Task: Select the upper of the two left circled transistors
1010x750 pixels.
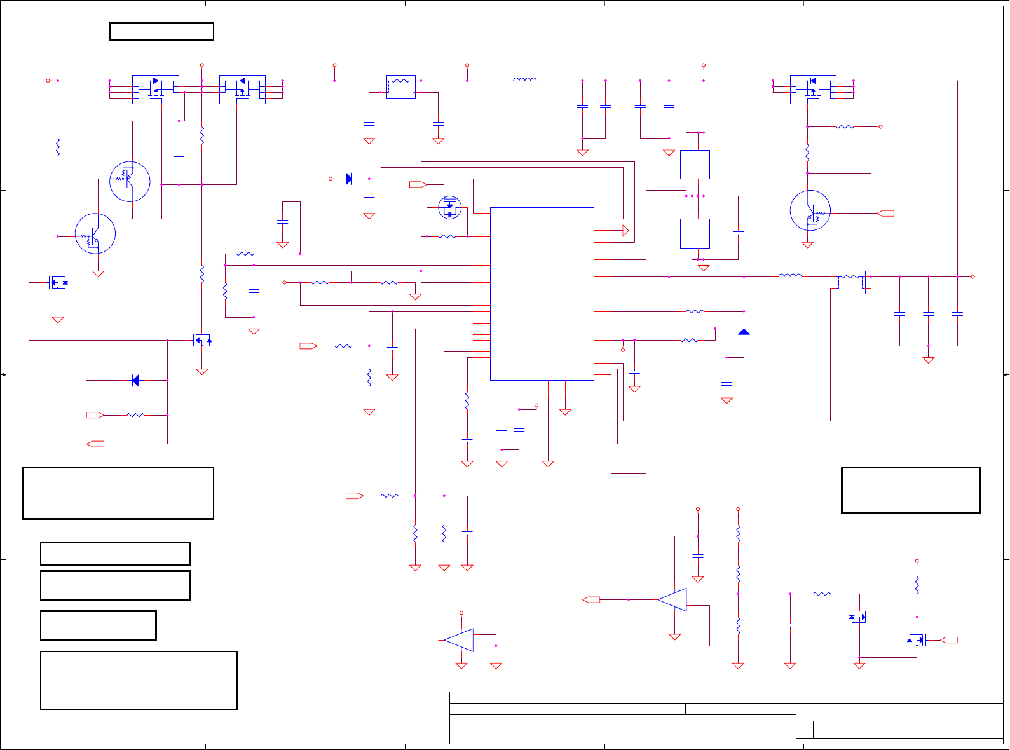Action: [x=130, y=182]
